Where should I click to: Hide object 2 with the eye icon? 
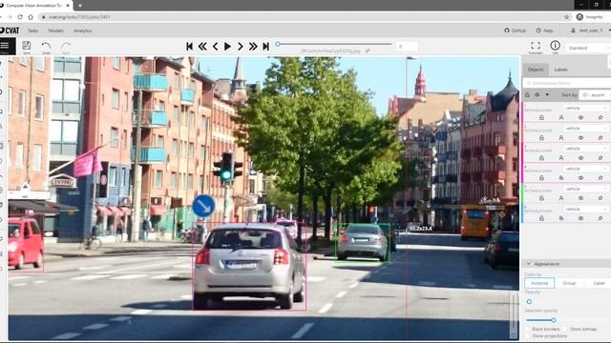click(580, 137)
